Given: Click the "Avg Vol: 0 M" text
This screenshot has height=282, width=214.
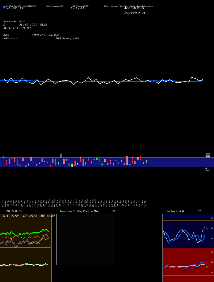Looking at the screenshot, I should pyautogui.click(x=134, y=8).
